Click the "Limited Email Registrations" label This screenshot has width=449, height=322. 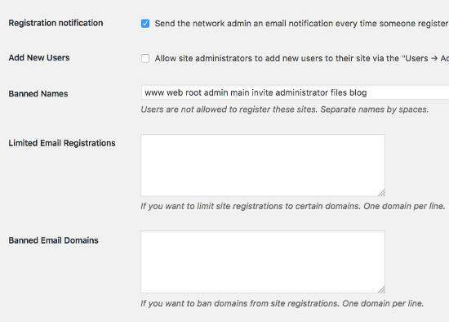pos(62,143)
